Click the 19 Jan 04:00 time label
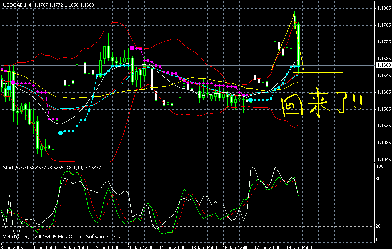The image size is (392, 249). (x=299, y=247)
